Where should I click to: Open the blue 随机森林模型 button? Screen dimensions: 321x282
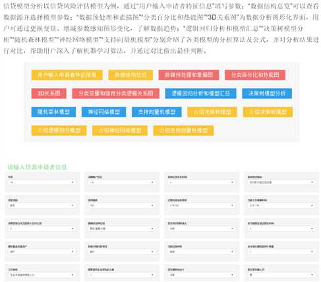click(53, 112)
